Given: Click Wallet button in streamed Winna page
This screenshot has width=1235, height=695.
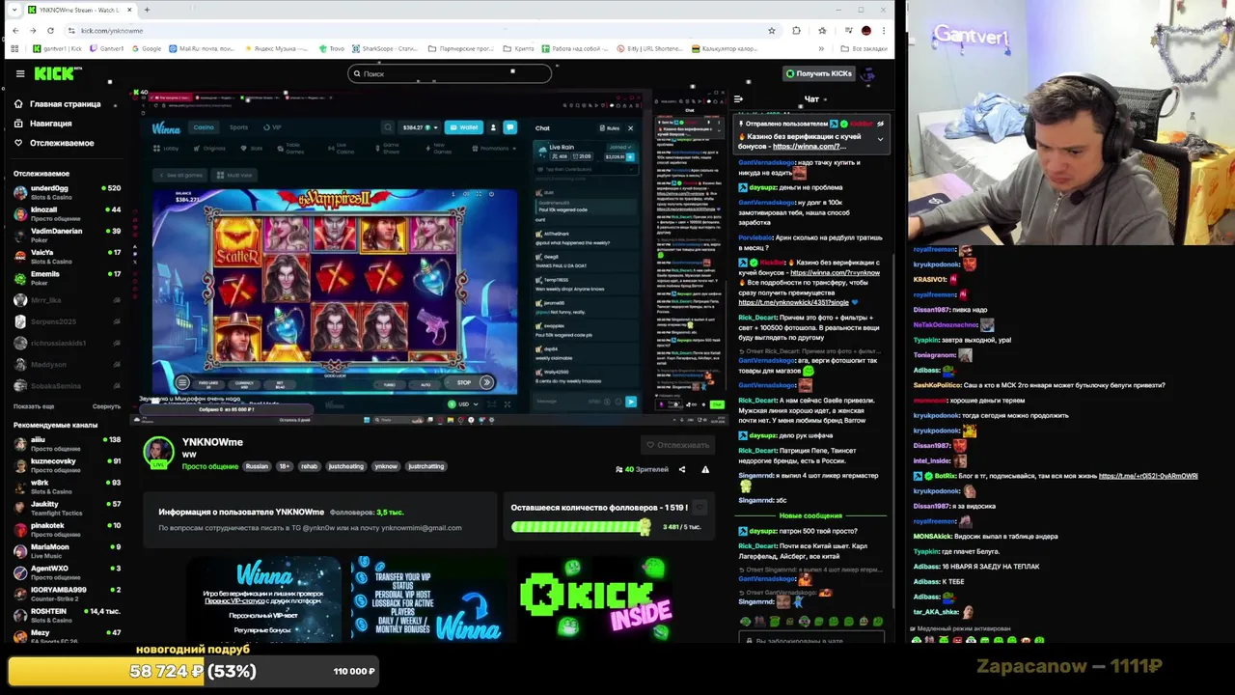Looking at the screenshot, I should click(x=464, y=127).
